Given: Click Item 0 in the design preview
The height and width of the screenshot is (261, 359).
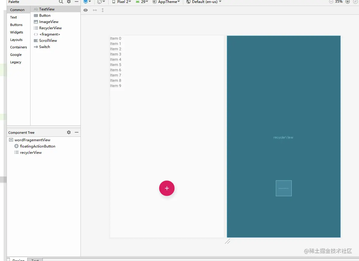Looking at the screenshot, I should [115, 39].
